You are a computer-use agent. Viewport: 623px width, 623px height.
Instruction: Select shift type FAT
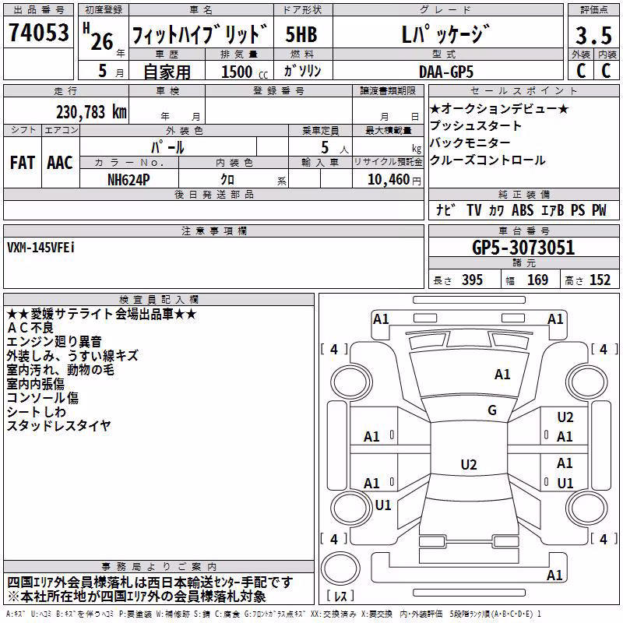[x=23, y=163]
